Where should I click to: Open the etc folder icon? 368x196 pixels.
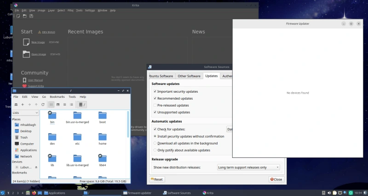click(x=77, y=137)
